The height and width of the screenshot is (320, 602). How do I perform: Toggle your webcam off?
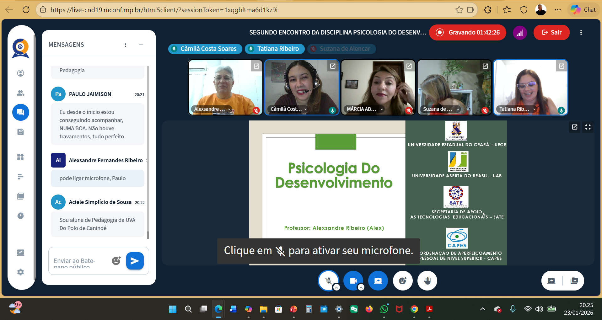click(353, 280)
